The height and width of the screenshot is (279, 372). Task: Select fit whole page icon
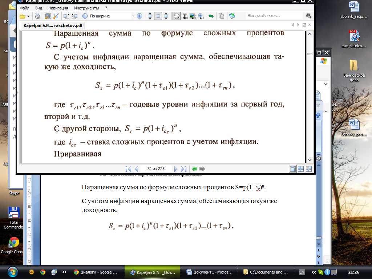pos(150,16)
